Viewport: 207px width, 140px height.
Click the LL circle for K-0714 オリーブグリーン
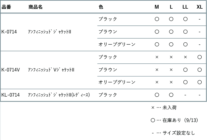(185, 44)
